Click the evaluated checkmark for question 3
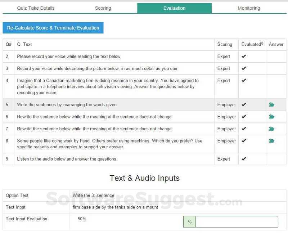The height and width of the screenshot is (234, 288). pyautogui.click(x=244, y=68)
